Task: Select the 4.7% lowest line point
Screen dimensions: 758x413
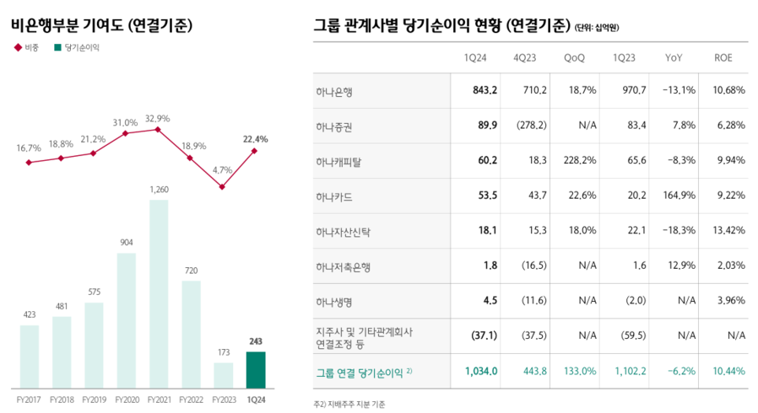Action: 222,186
